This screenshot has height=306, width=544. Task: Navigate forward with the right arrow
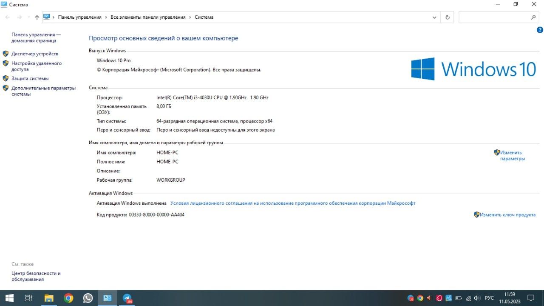coord(19,17)
